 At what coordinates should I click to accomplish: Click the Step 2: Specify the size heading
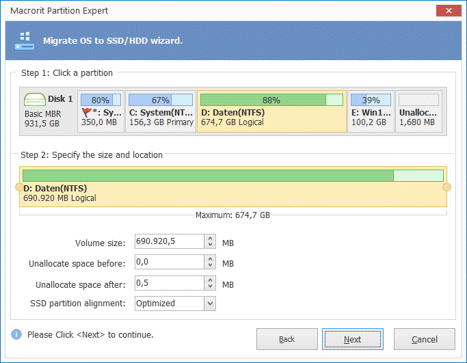coord(92,155)
